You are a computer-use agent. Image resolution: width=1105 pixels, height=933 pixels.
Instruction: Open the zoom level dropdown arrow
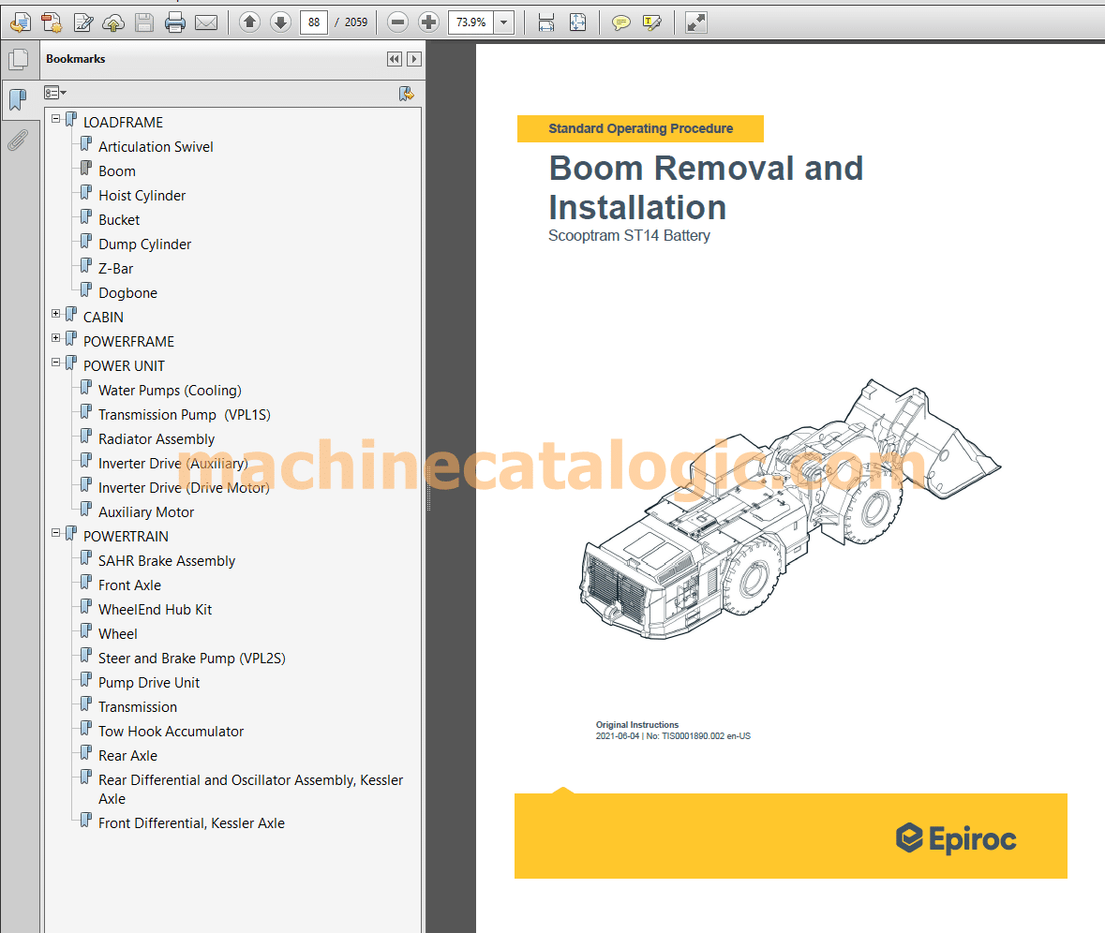pyautogui.click(x=504, y=22)
